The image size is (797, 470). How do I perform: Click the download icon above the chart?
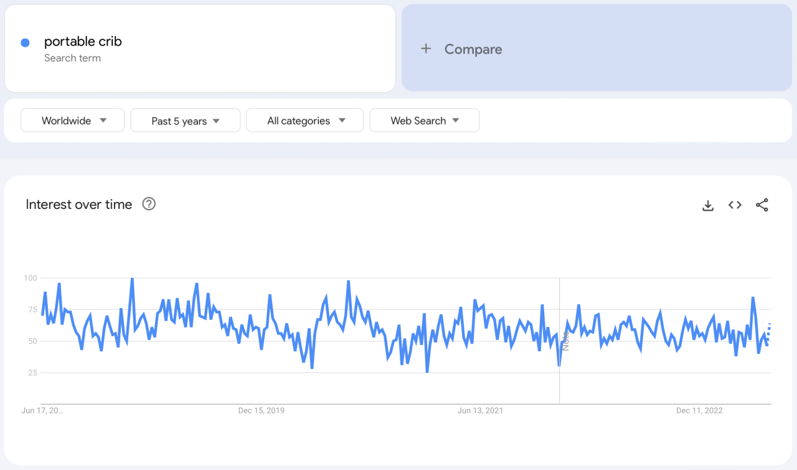(708, 205)
